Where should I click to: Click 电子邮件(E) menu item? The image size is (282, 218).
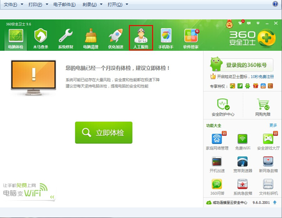64,5
